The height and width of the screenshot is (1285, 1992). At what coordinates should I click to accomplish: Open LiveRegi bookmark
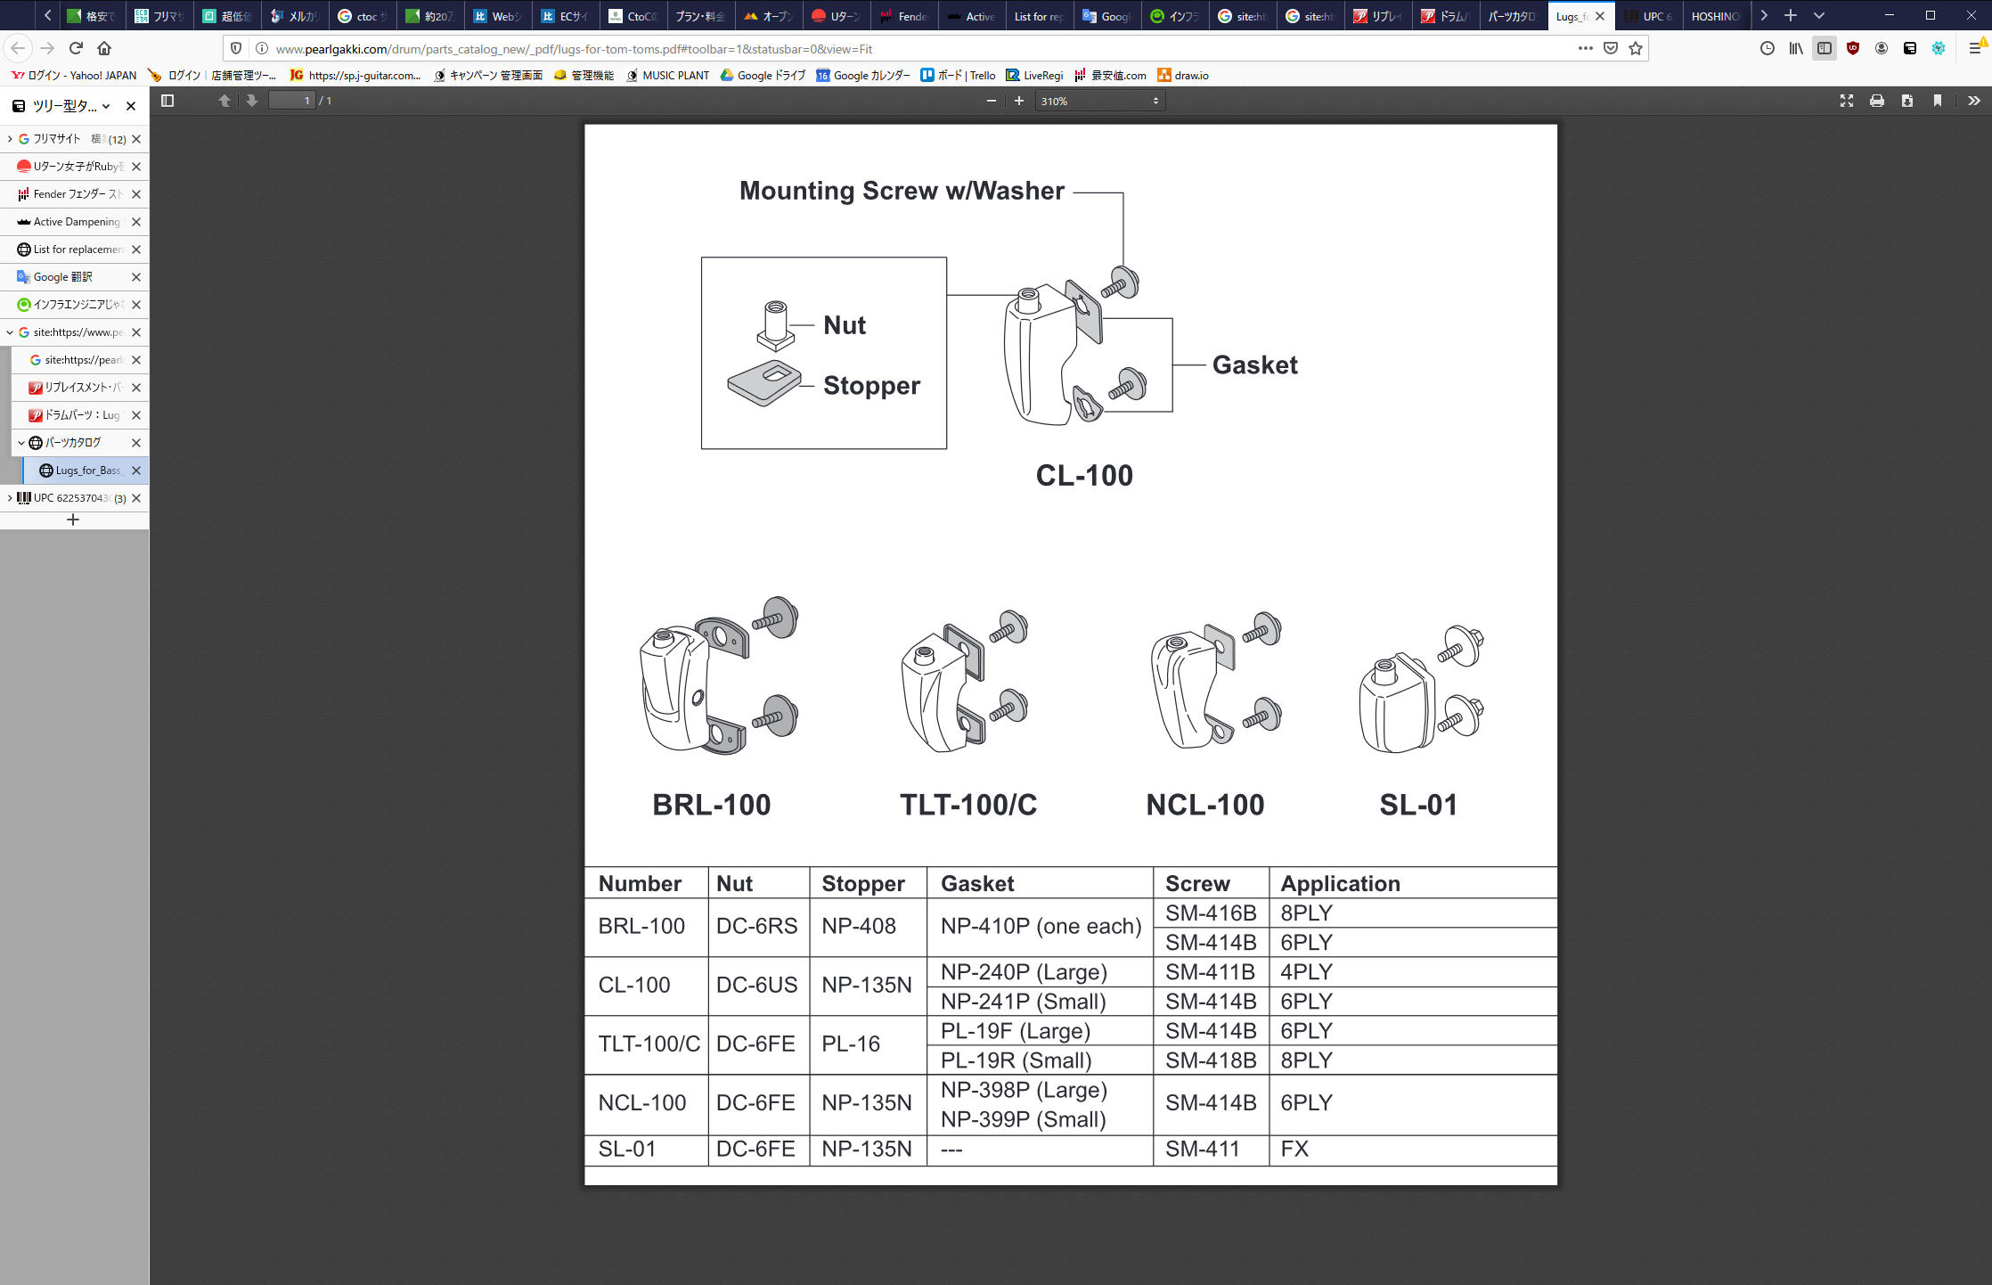coord(1034,76)
